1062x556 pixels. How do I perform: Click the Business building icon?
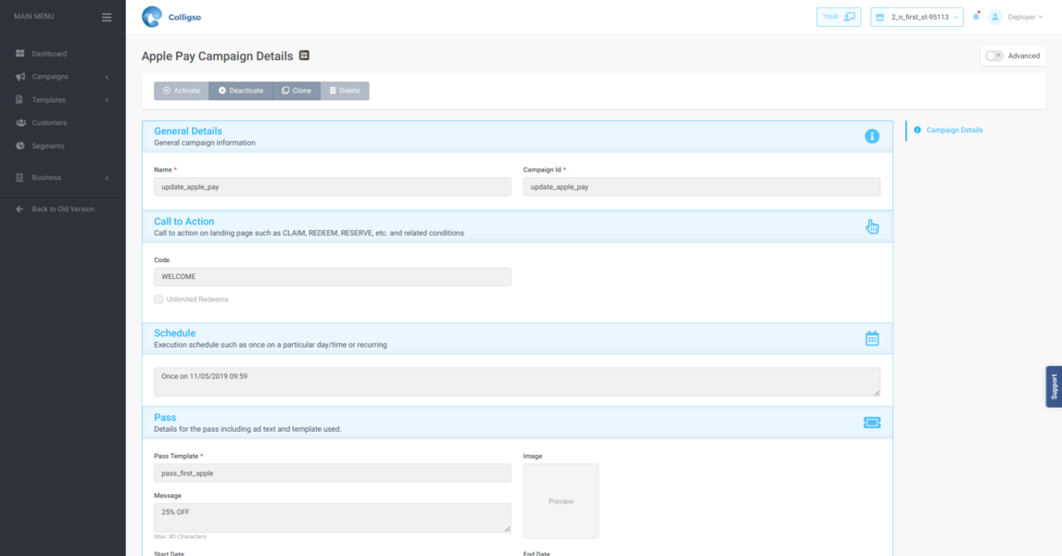pyautogui.click(x=19, y=177)
